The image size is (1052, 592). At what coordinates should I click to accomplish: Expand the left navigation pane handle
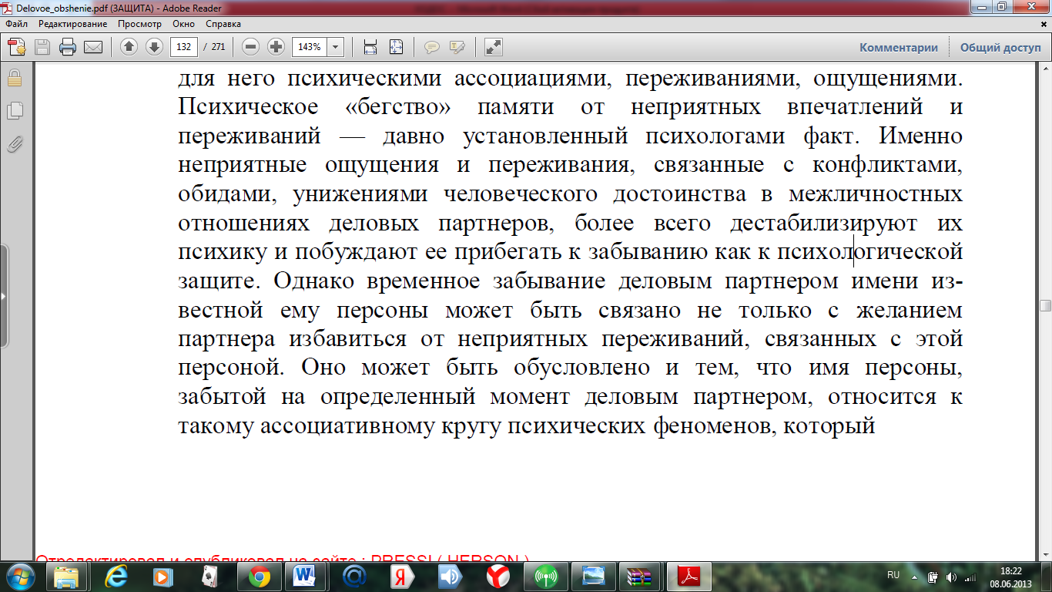point(4,296)
